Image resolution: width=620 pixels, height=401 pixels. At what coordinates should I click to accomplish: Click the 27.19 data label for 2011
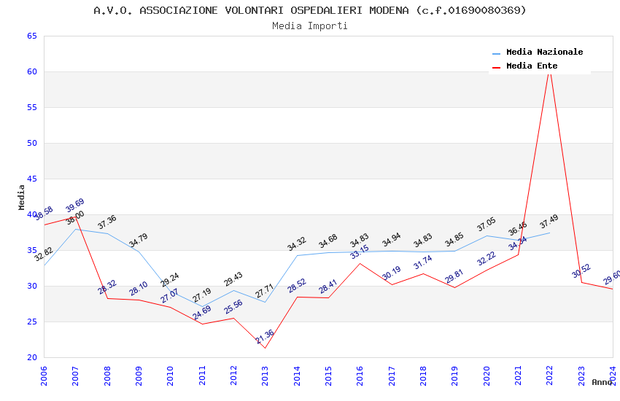point(202,295)
